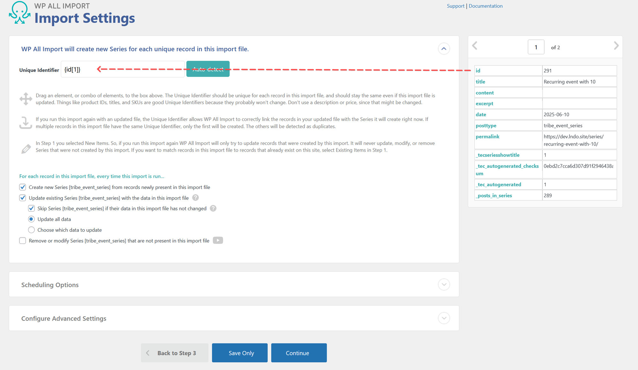The height and width of the screenshot is (370, 638).
Task: Click the pencil edit icon
Action: click(x=26, y=149)
